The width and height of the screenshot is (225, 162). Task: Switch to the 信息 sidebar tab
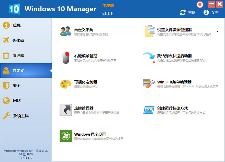tap(17, 25)
